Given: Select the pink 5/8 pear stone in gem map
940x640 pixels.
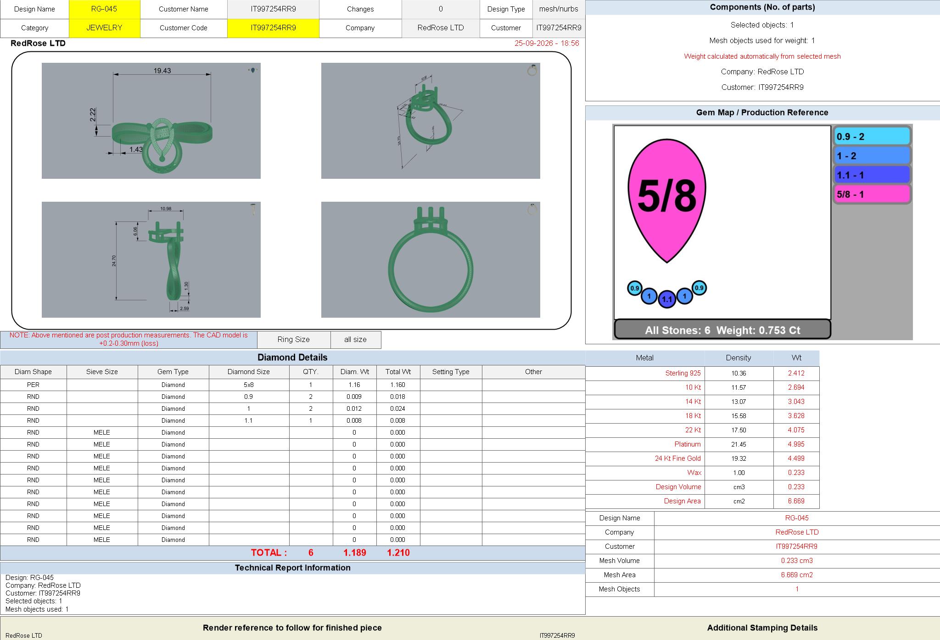Looking at the screenshot, I should click(666, 201).
